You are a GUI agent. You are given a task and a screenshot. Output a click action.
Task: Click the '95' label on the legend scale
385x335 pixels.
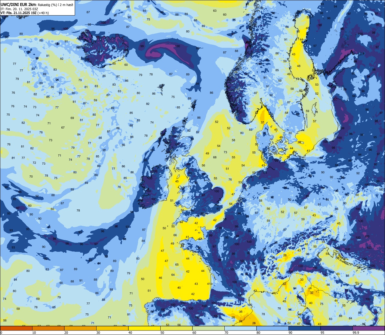322,333
